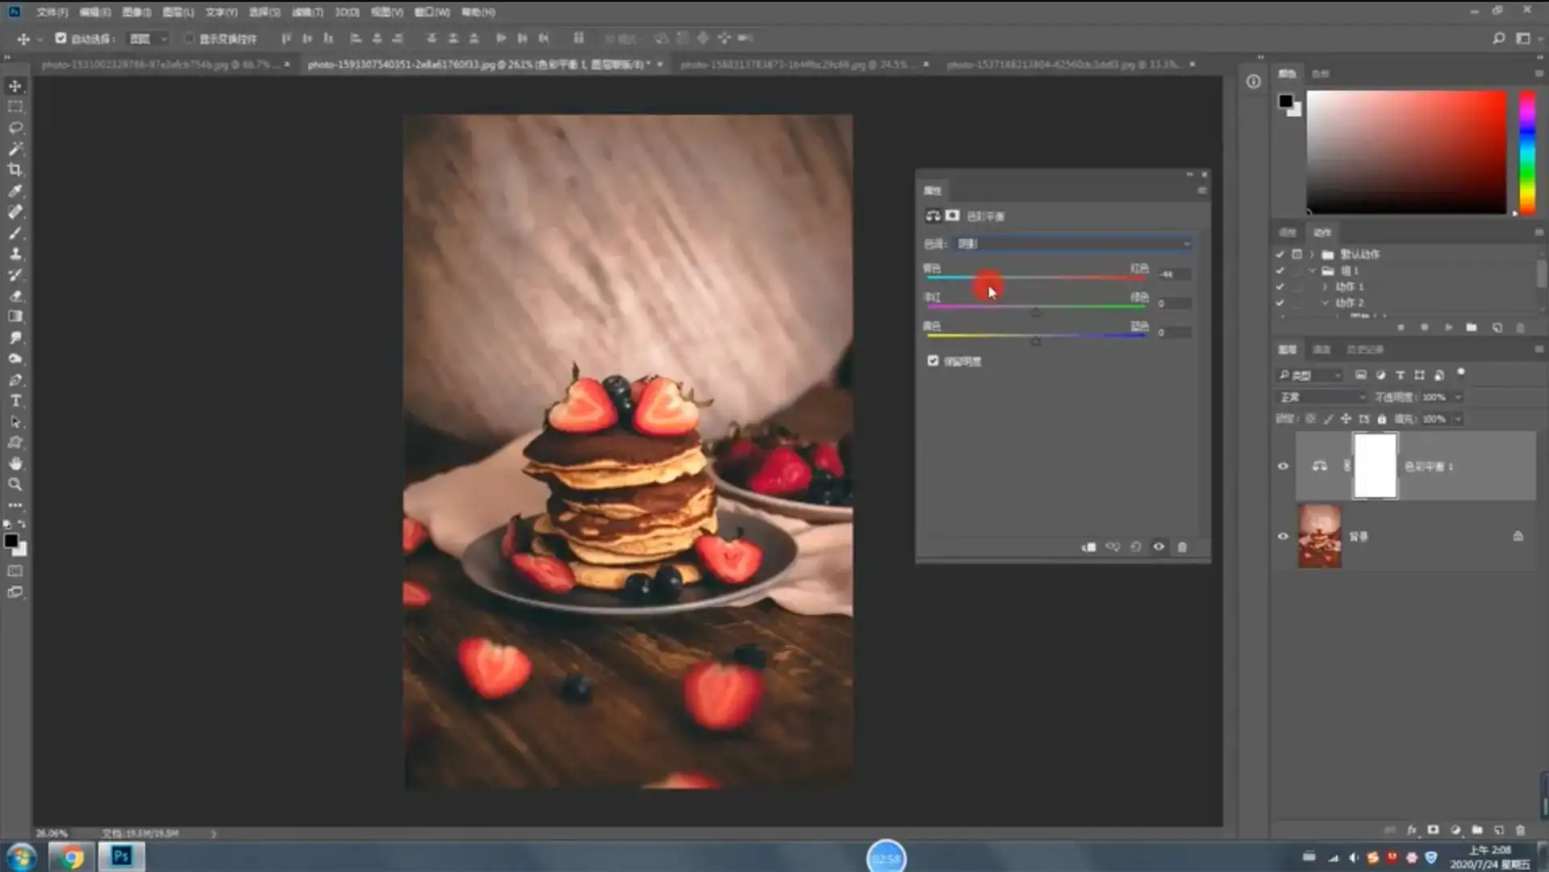Click the layer mask thumbnail of color balance
Image resolution: width=1549 pixels, height=872 pixels.
1375,466
